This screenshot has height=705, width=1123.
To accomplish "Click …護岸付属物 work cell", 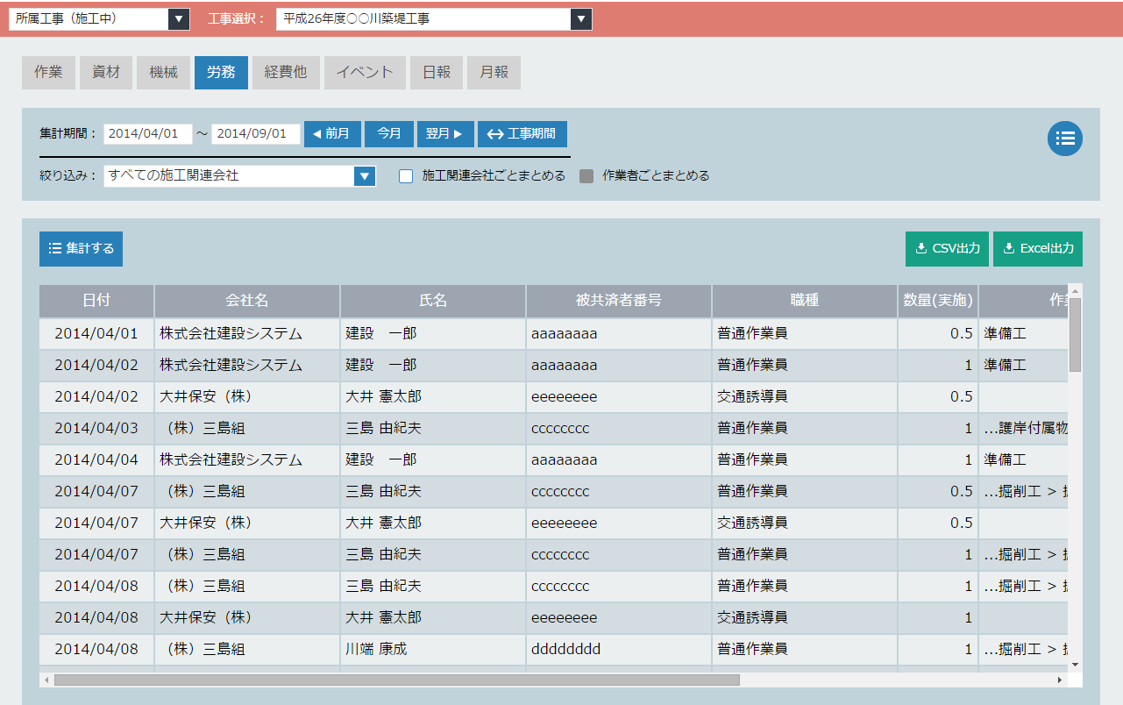I will coord(1023,429).
